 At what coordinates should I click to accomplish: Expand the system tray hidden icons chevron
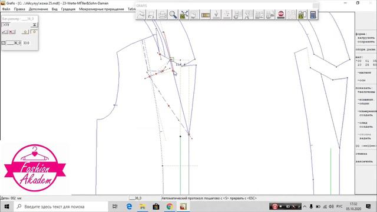[305, 207]
